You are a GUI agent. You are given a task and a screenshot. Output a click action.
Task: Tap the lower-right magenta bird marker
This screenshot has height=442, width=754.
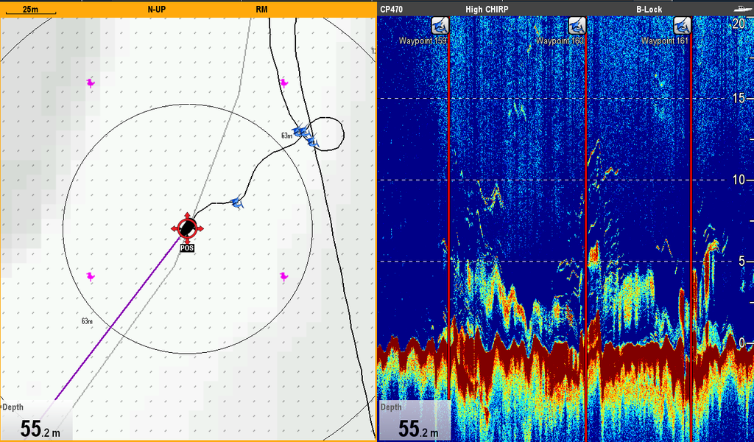pos(283,276)
